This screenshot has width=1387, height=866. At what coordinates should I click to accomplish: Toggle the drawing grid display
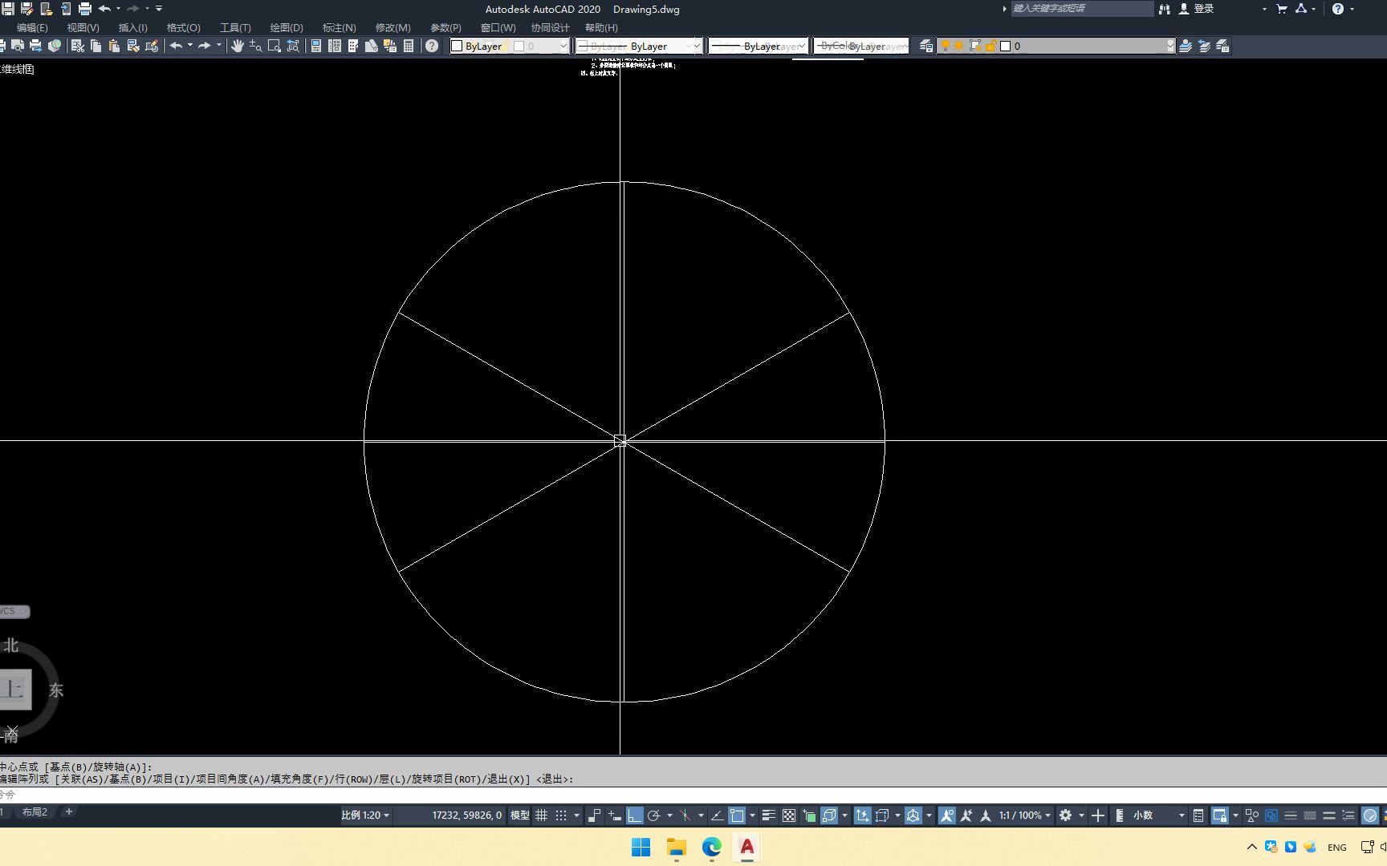coord(542,815)
